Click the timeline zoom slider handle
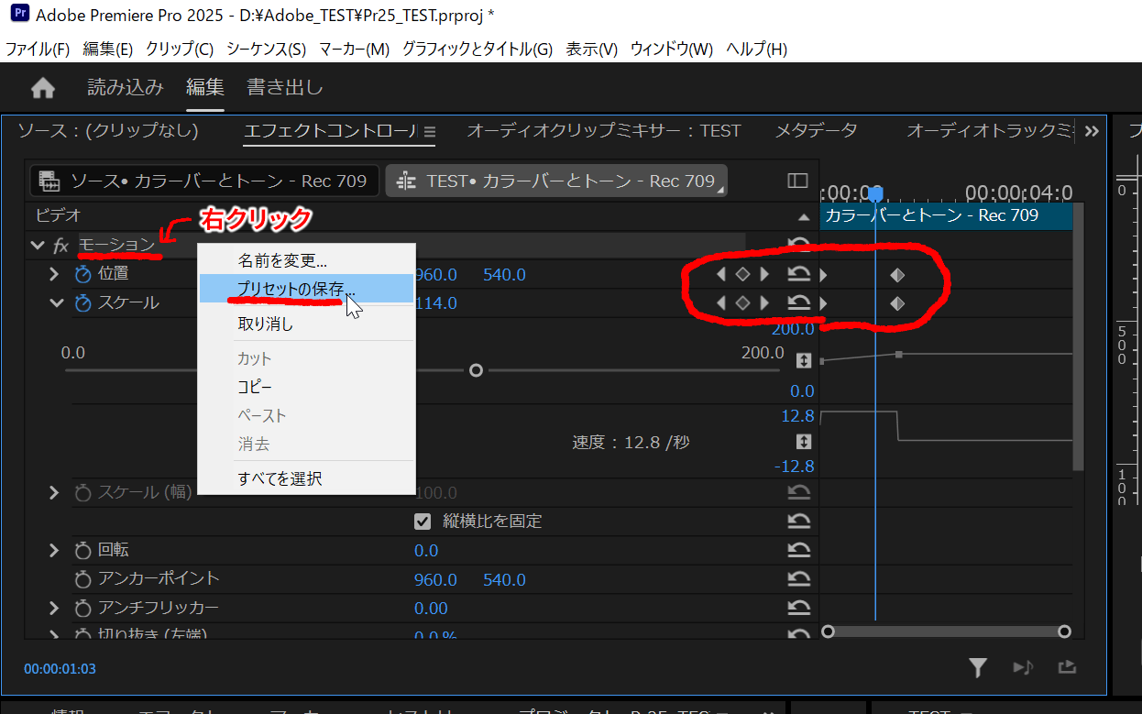This screenshot has height=714, width=1142. tap(828, 631)
